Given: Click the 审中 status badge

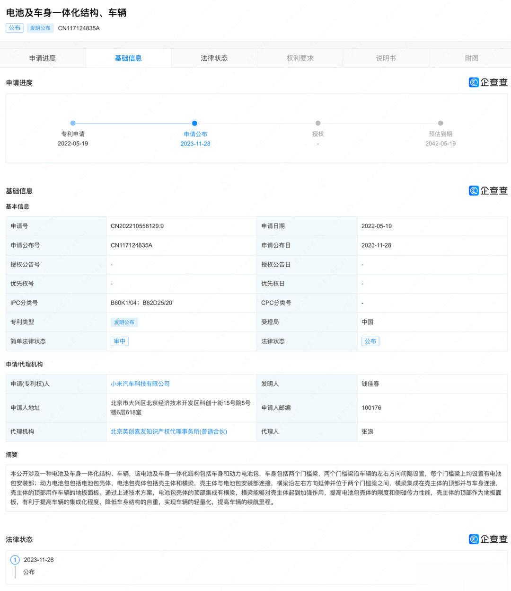Looking at the screenshot, I should [120, 341].
